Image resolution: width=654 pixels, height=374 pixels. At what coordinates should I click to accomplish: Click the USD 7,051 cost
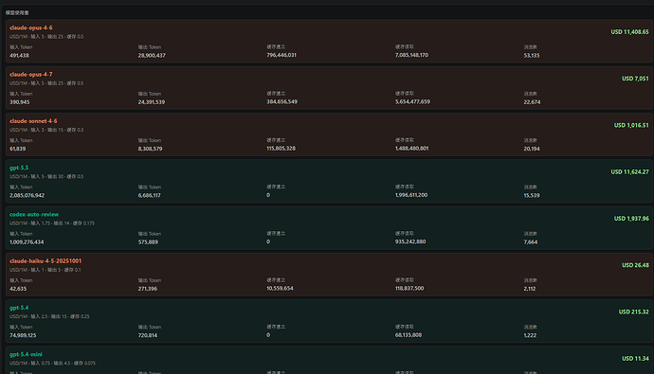coord(635,79)
